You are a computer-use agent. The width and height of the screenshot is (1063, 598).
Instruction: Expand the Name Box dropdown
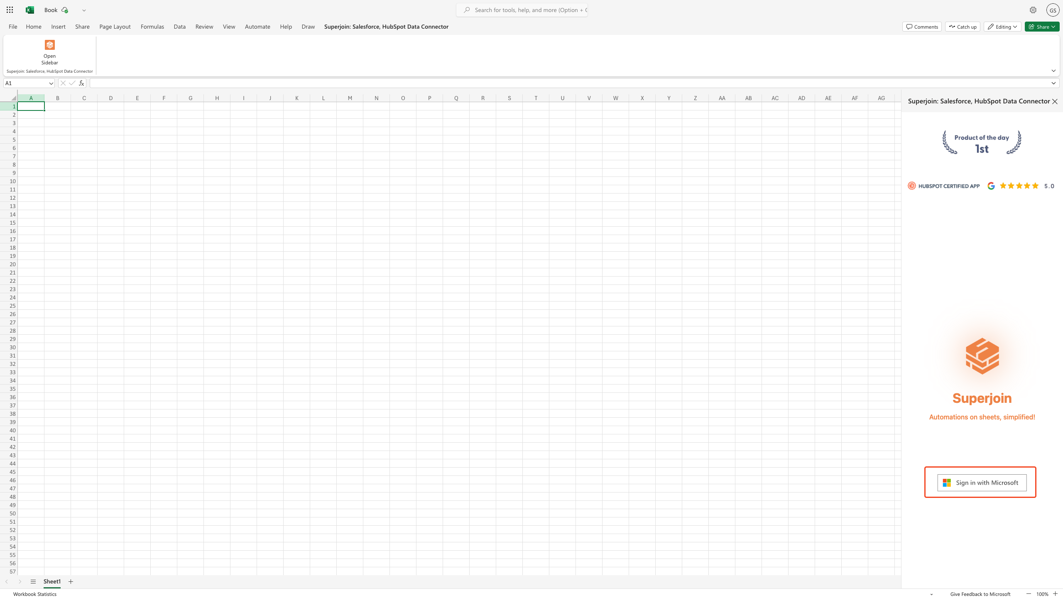(51, 83)
